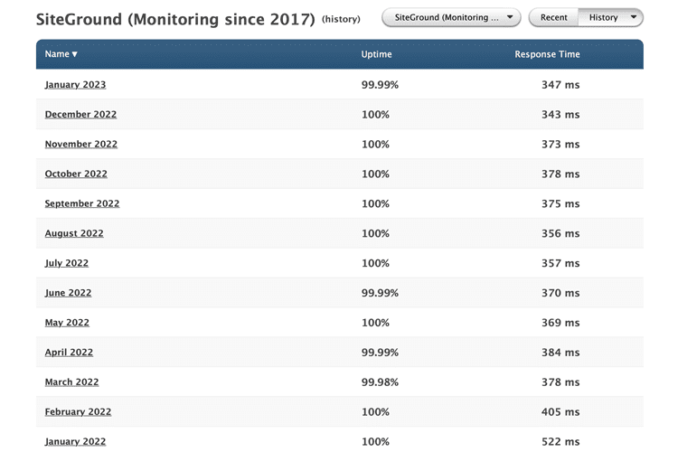Open the December 2022 report

click(80, 114)
